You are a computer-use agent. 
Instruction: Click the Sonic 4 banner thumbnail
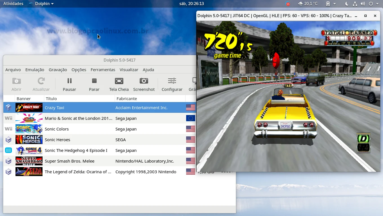tap(29, 150)
